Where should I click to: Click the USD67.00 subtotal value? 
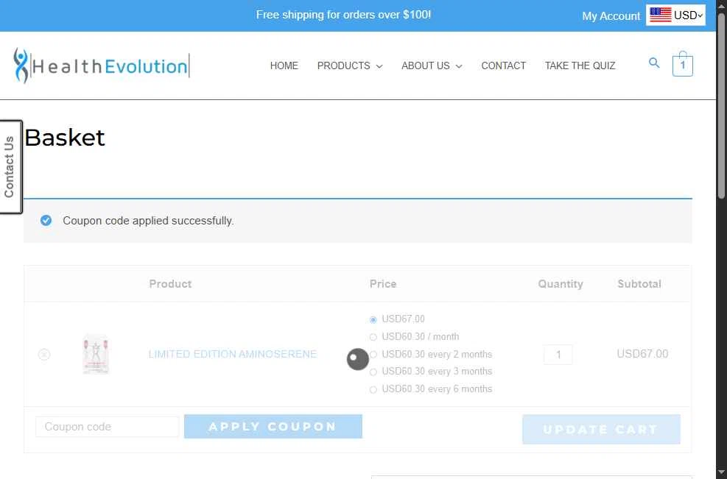pyautogui.click(x=642, y=354)
